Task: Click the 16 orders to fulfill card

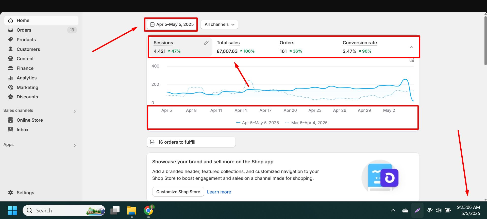Action: click(191, 142)
